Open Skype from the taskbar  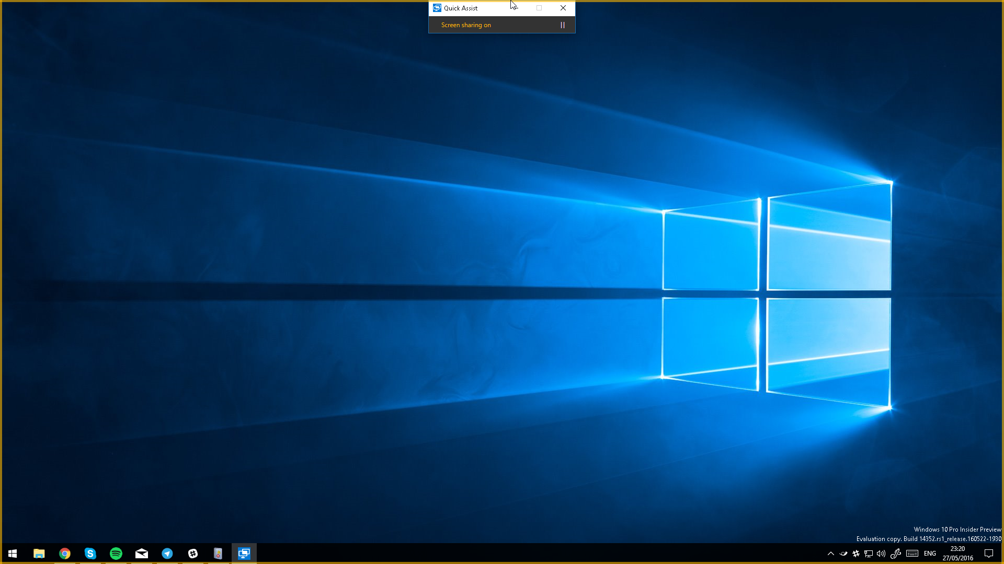point(90,554)
